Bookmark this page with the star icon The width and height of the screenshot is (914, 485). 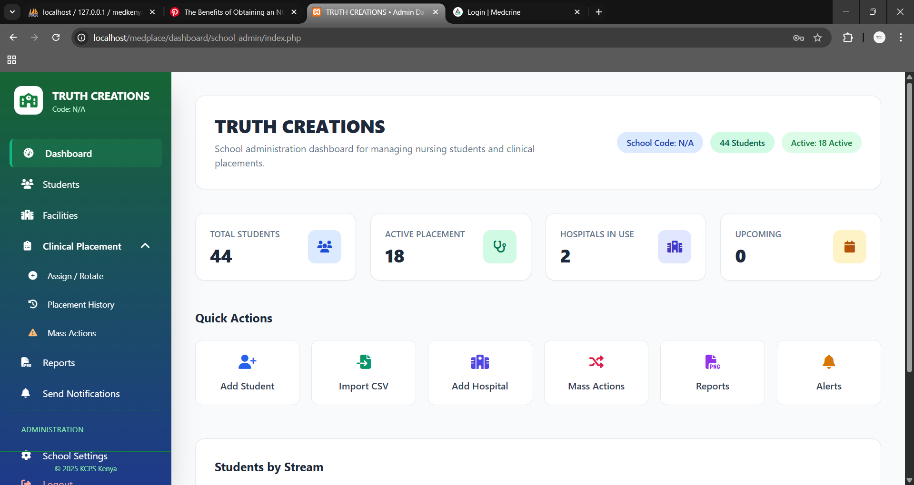tap(817, 38)
